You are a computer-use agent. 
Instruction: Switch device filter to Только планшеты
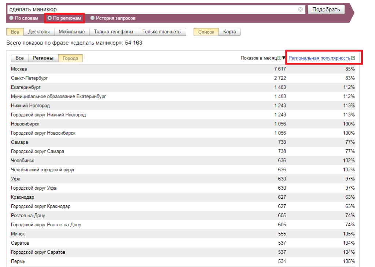[162, 32]
